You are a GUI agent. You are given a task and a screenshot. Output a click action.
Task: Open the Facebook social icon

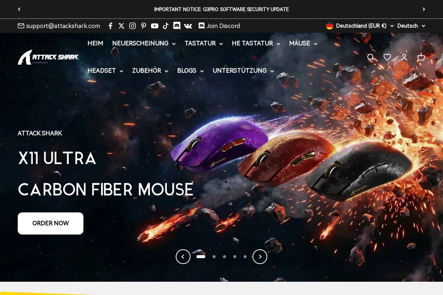(110, 26)
